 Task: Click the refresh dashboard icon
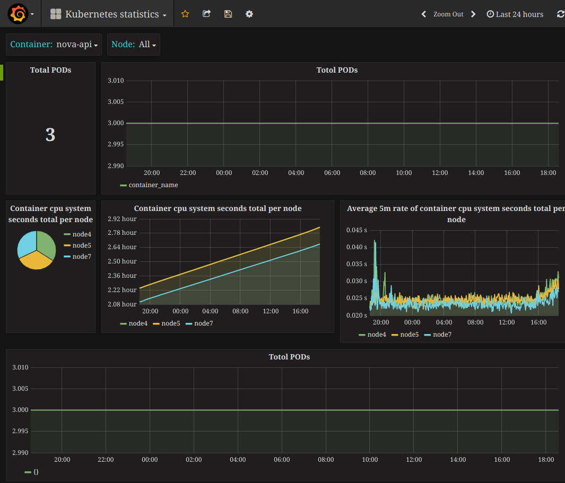click(560, 14)
